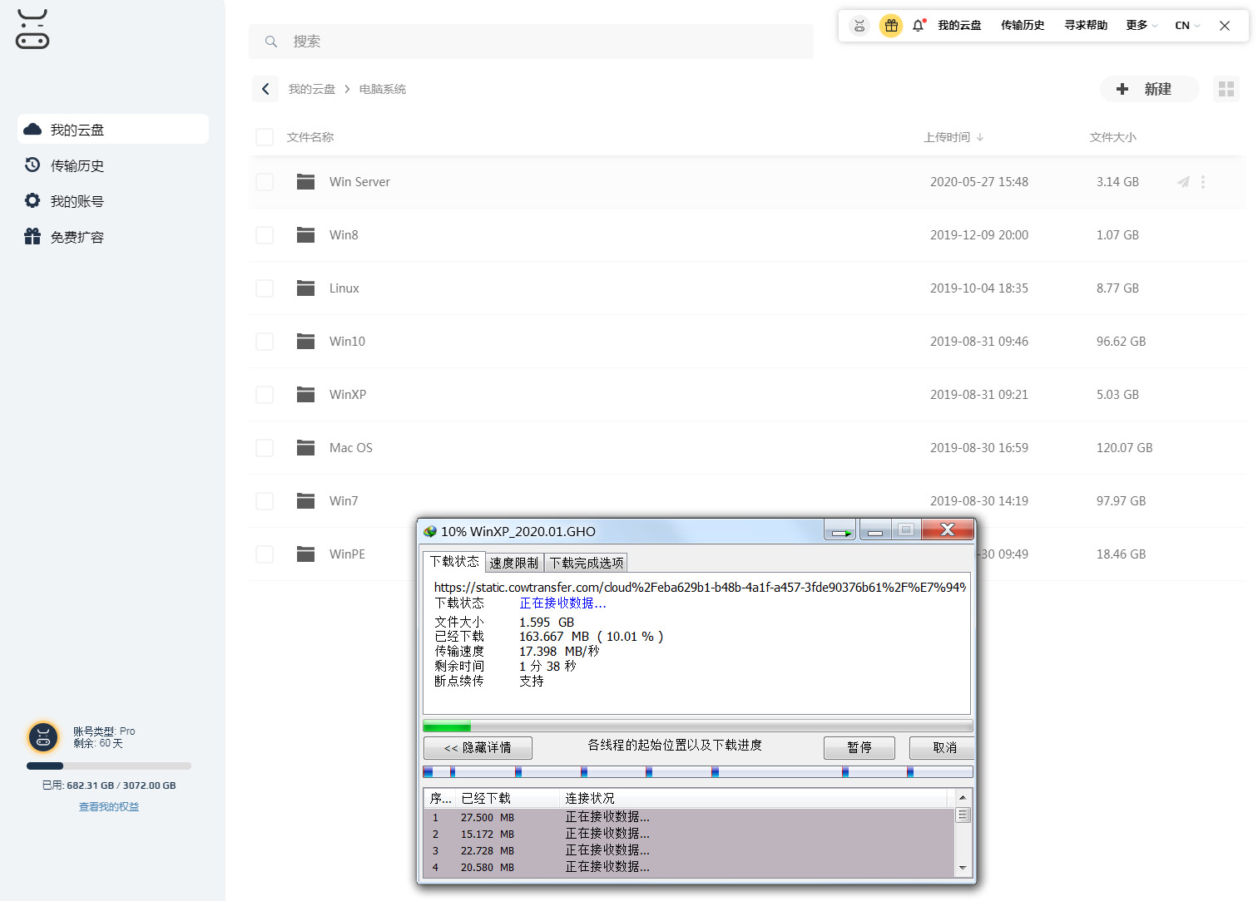Click the WinPE folder icon
Image resolution: width=1258 pixels, height=901 pixels.
306,554
